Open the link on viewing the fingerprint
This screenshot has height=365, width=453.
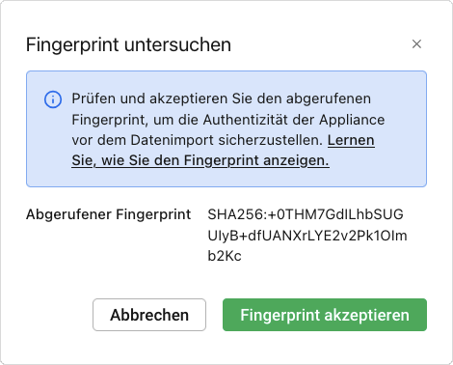[223, 151]
